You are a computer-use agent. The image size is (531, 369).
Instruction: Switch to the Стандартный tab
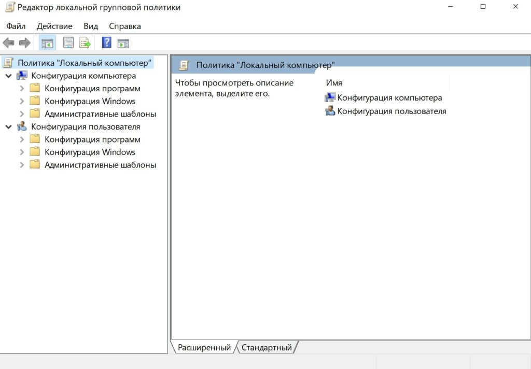pyautogui.click(x=267, y=347)
